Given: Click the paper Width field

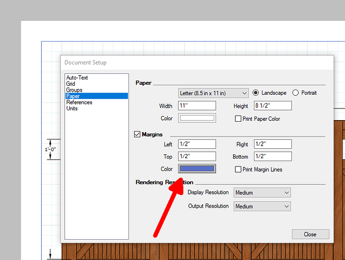Looking at the screenshot, I should pyautogui.click(x=197, y=106).
